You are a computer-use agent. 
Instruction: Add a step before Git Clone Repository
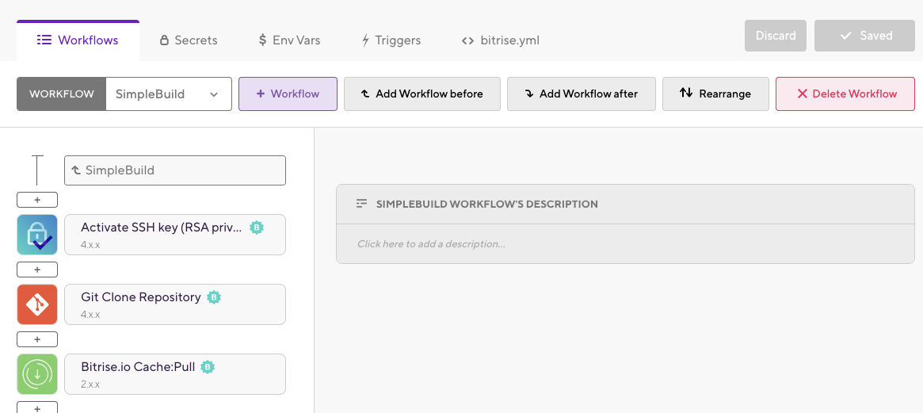click(x=37, y=270)
